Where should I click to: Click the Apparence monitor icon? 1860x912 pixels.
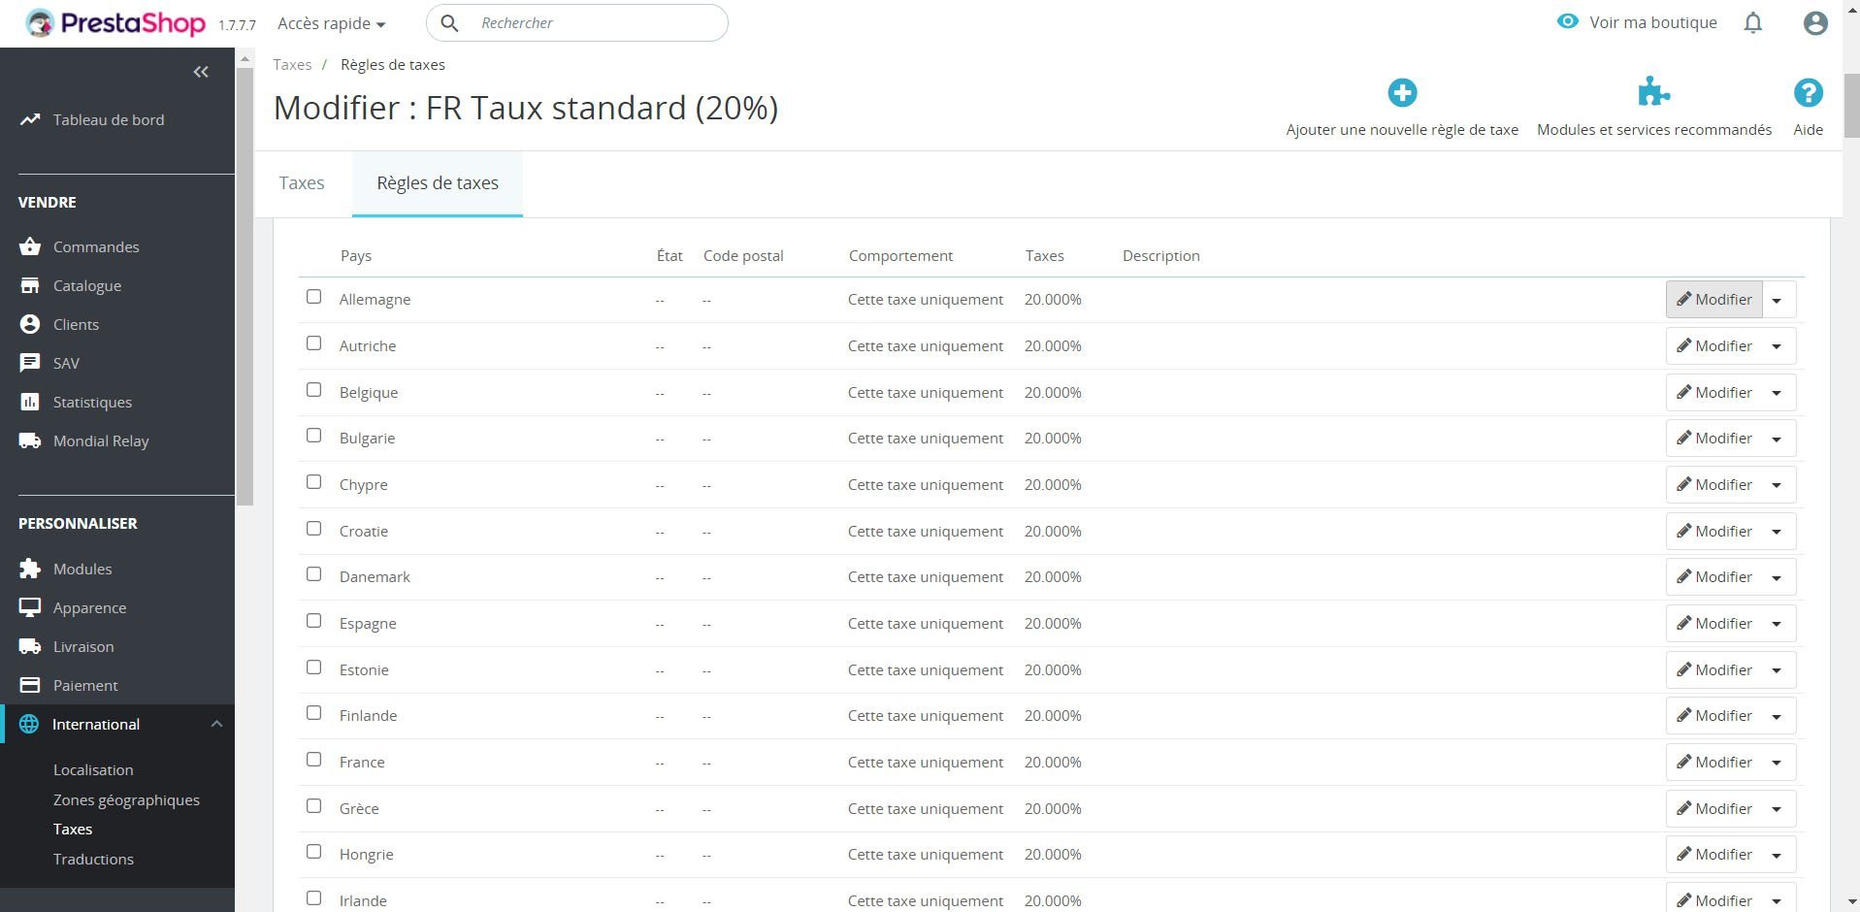tap(30, 607)
